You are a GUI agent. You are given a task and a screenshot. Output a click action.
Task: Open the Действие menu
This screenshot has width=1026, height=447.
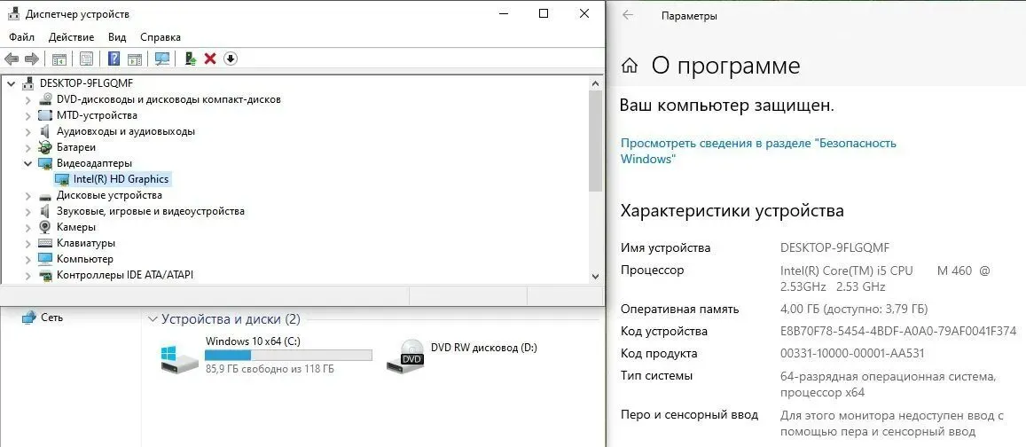71,37
